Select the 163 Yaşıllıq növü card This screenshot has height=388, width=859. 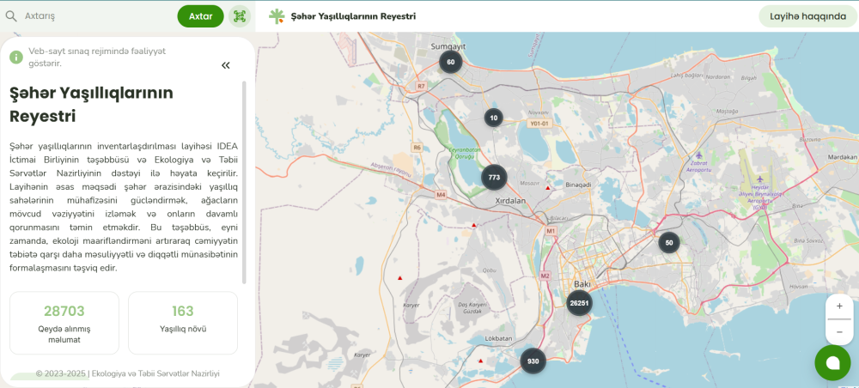pyautogui.click(x=183, y=323)
